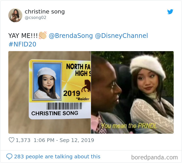This screenshot has width=182, height=163.
Task: Click the 1,373 likes count
Action: pyautogui.click(x=23, y=140)
